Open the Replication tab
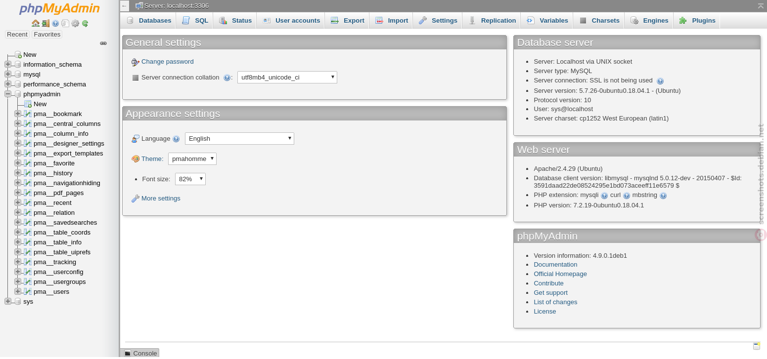The image size is (767, 359). point(493,20)
